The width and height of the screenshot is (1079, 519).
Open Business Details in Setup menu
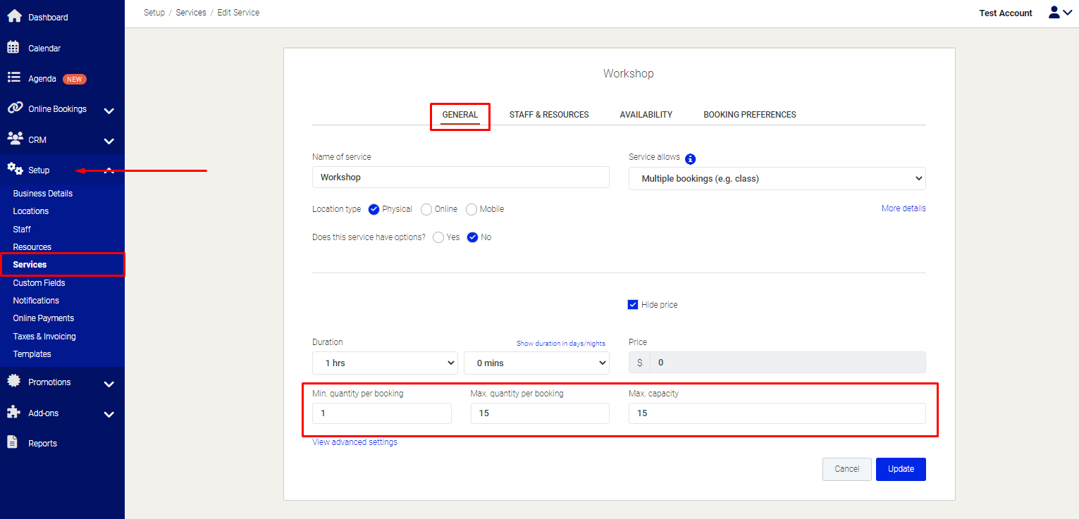tap(43, 194)
